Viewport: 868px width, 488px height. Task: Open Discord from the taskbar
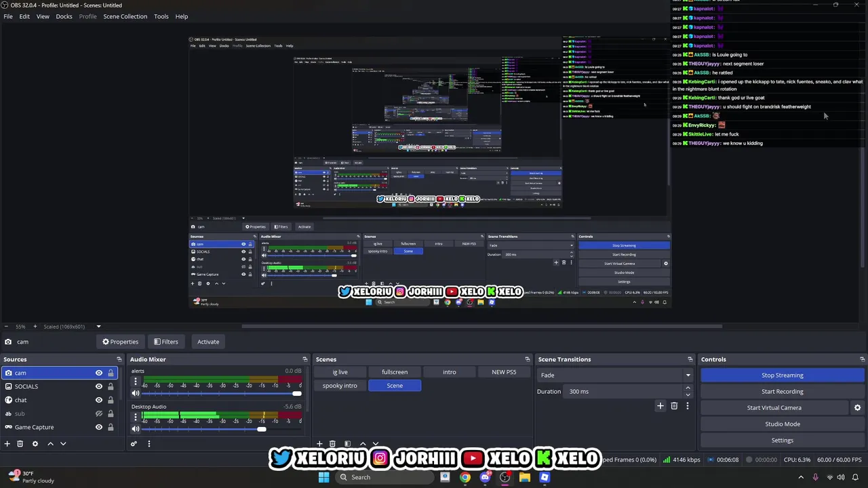[485, 477]
